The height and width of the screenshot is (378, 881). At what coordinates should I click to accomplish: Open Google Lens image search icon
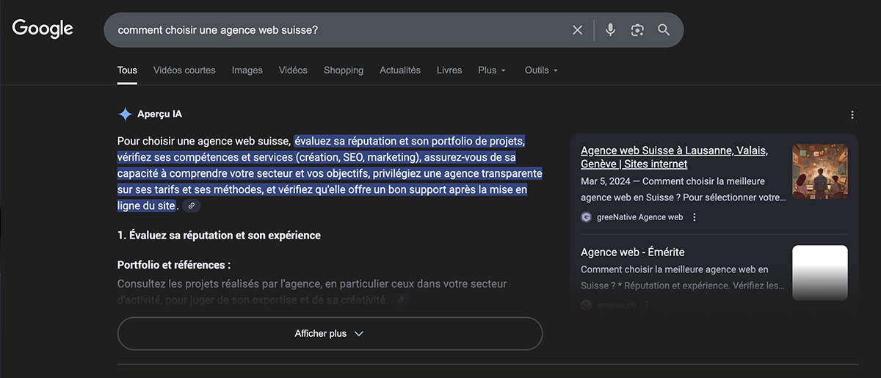click(637, 30)
